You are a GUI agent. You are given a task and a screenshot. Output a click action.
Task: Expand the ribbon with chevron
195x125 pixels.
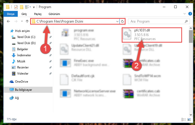(185, 14)
